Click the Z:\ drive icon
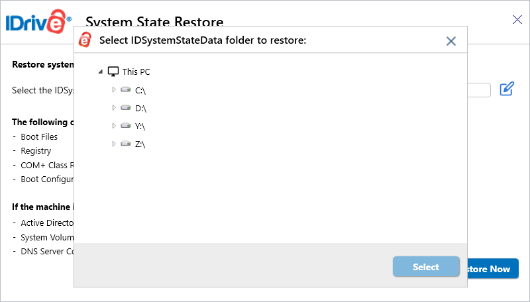Image resolution: width=530 pixels, height=302 pixels. tap(126, 144)
